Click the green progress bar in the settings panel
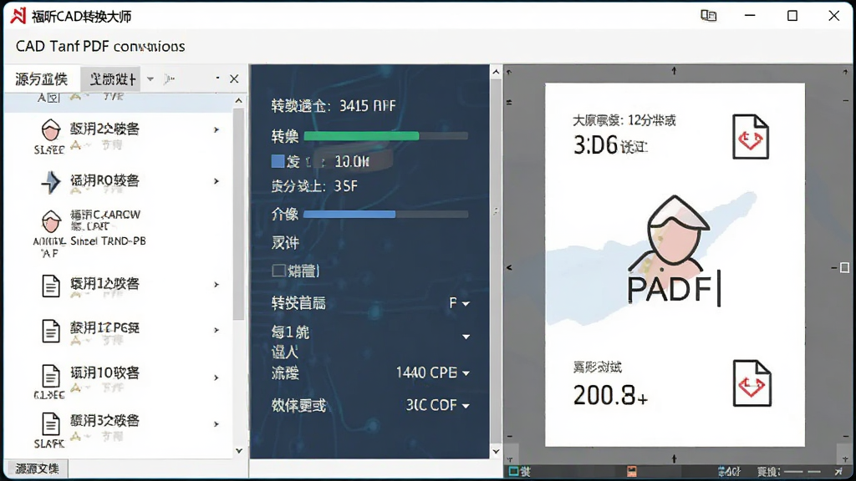 click(385, 136)
